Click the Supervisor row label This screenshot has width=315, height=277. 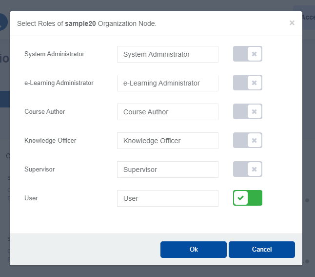(39, 170)
